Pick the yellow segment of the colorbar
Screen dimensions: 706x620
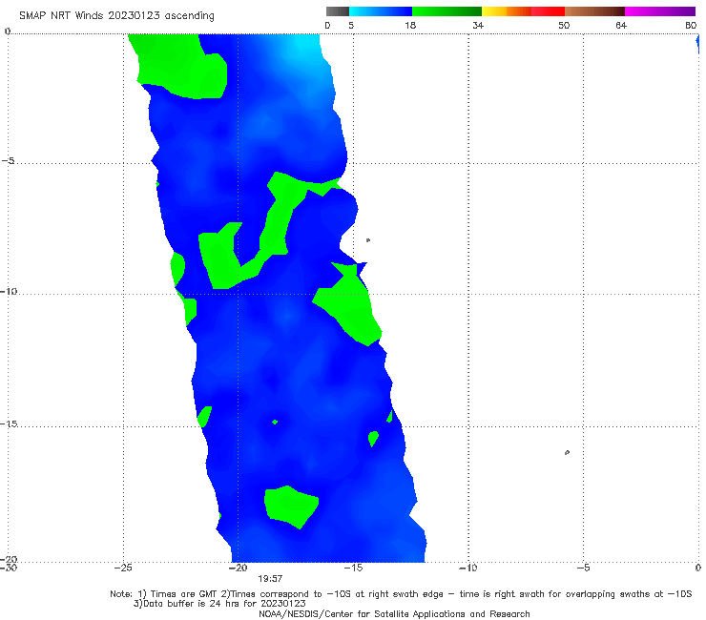[494, 11]
